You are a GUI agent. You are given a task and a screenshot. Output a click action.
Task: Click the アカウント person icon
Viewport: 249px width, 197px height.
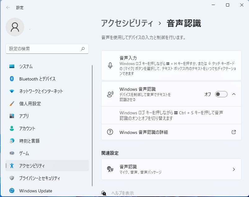pyautogui.click(x=12, y=128)
